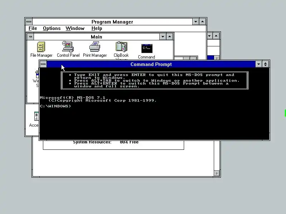The height and width of the screenshot is (214, 286).
Task: Open Program Manager's control-menu box
Action: coord(29,22)
